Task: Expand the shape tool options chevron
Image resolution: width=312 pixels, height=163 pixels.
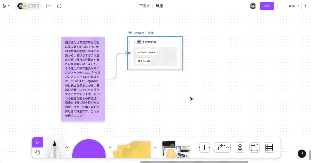Action: pyautogui.click(x=110, y=147)
